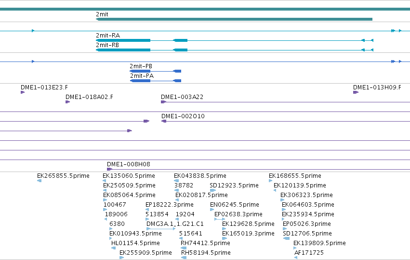The height and width of the screenshot is (260, 410).
Task: Click the DME1-013H09.F arrow marker
Action: [356, 92]
